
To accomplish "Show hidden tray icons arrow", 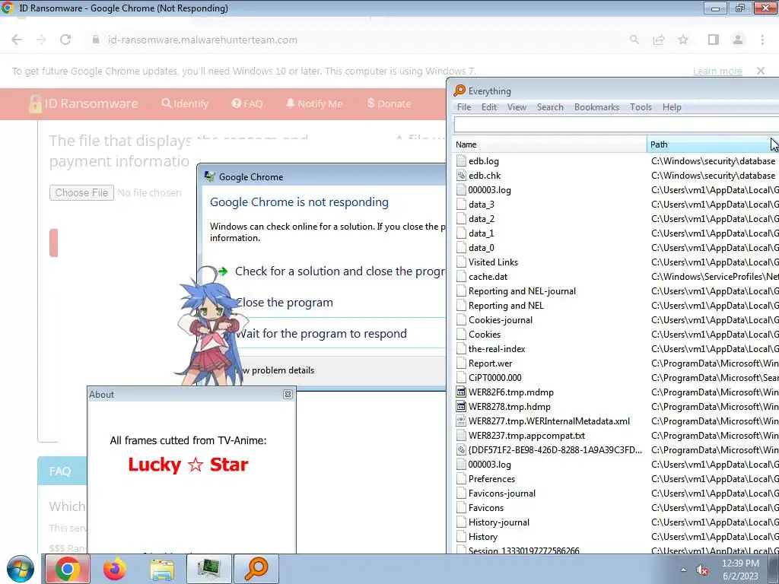I will coord(683,570).
